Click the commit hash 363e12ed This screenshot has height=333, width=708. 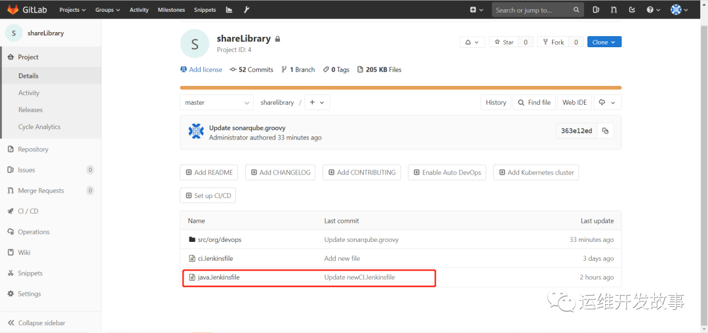577,131
